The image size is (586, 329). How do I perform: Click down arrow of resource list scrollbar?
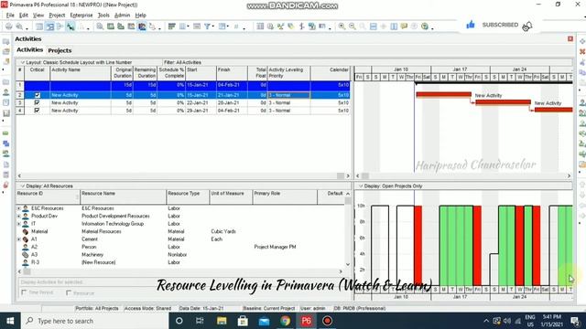(x=348, y=264)
